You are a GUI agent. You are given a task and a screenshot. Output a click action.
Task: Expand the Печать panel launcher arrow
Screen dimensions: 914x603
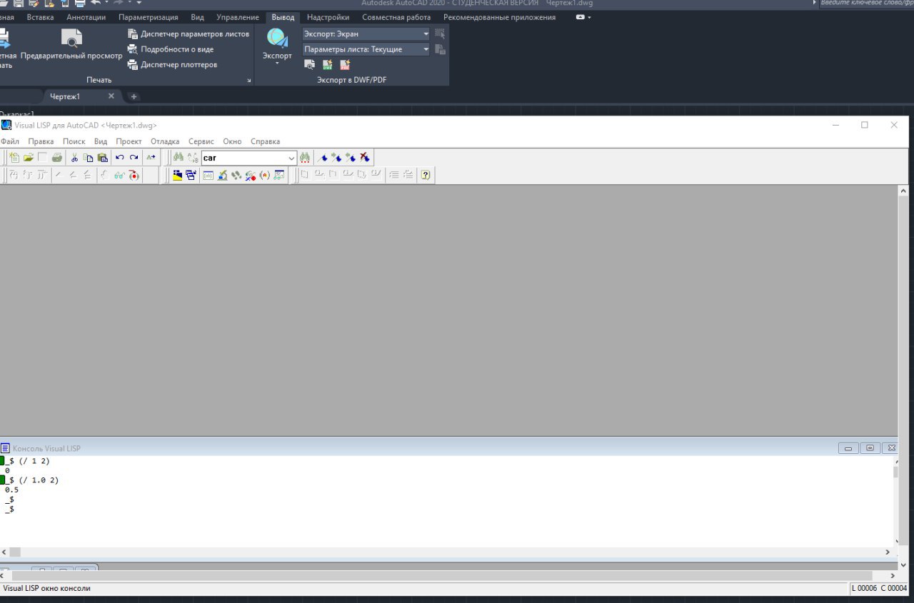click(249, 81)
